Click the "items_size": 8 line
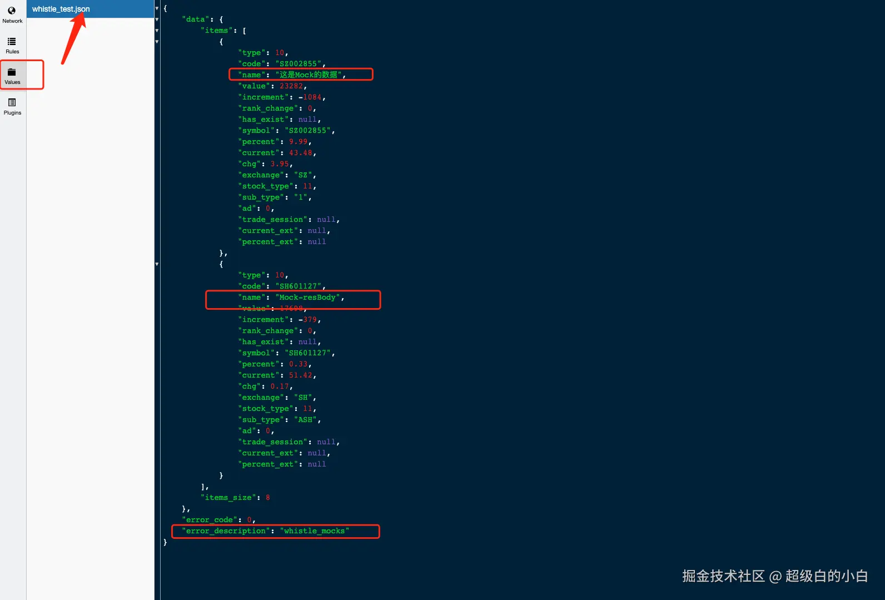The width and height of the screenshot is (885, 600). coord(235,498)
